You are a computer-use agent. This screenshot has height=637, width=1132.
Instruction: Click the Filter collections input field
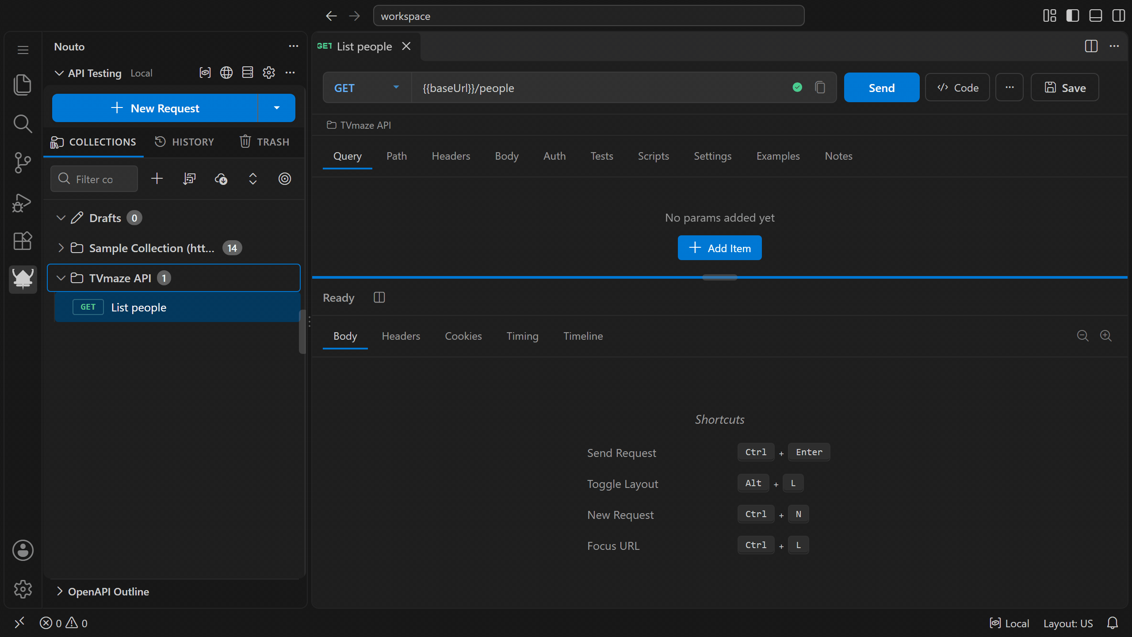(x=94, y=179)
